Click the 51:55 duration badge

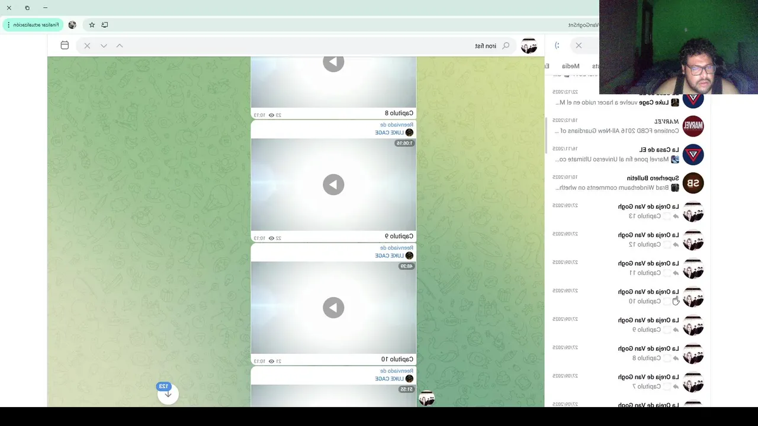pos(406,389)
